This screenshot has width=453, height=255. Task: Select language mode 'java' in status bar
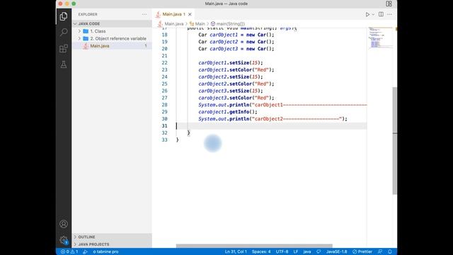pyautogui.click(x=306, y=251)
